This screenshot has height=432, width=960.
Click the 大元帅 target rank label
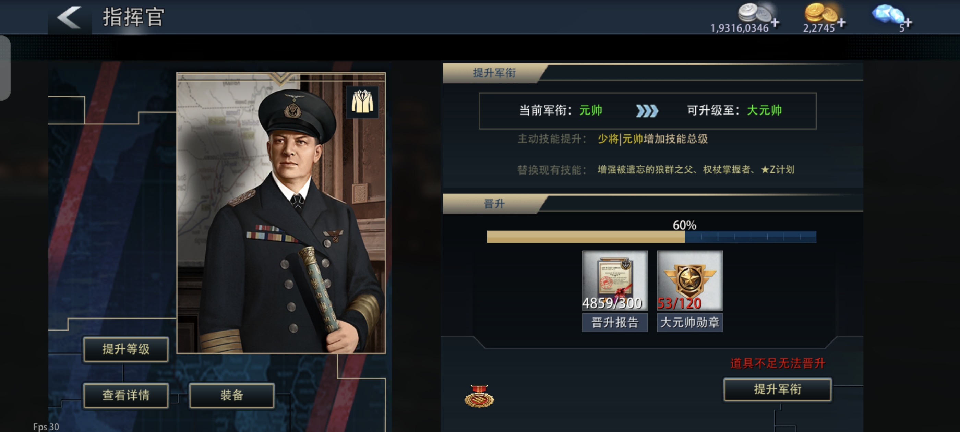tap(764, 110)
